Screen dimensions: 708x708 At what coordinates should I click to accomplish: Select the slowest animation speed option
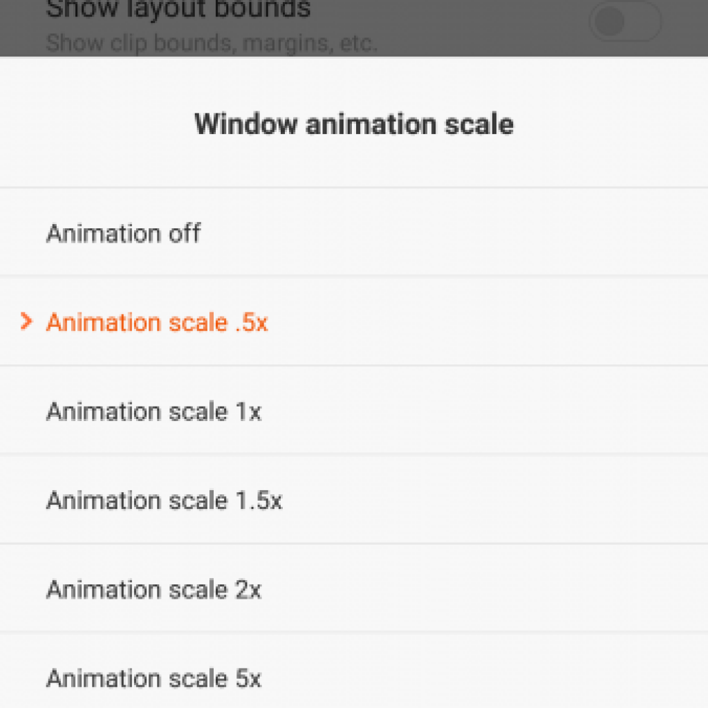tap(153, 678)
